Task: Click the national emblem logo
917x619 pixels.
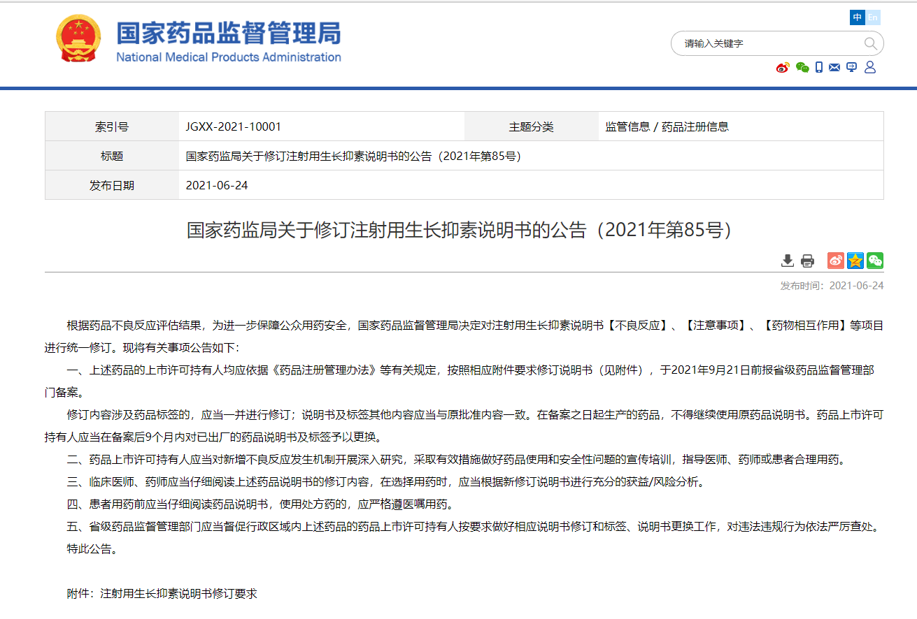Action: (x=78, y=38)
